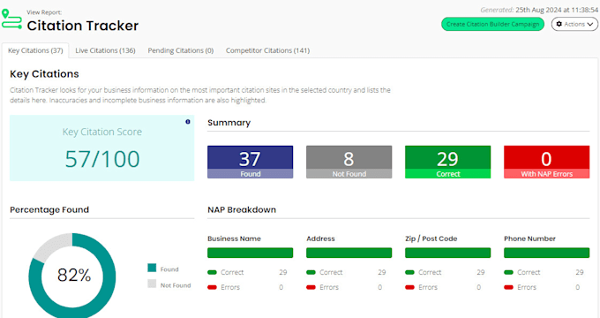Select the Competitor Citations (141) tab

coord(267,50)
